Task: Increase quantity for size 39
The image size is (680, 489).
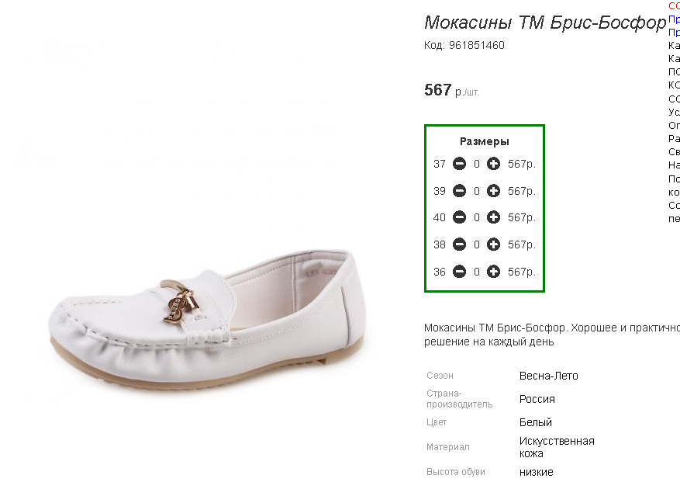Action: point(493,191)
